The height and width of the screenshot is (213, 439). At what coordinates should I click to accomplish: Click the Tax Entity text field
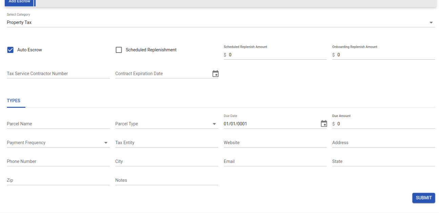coord(166,143)
